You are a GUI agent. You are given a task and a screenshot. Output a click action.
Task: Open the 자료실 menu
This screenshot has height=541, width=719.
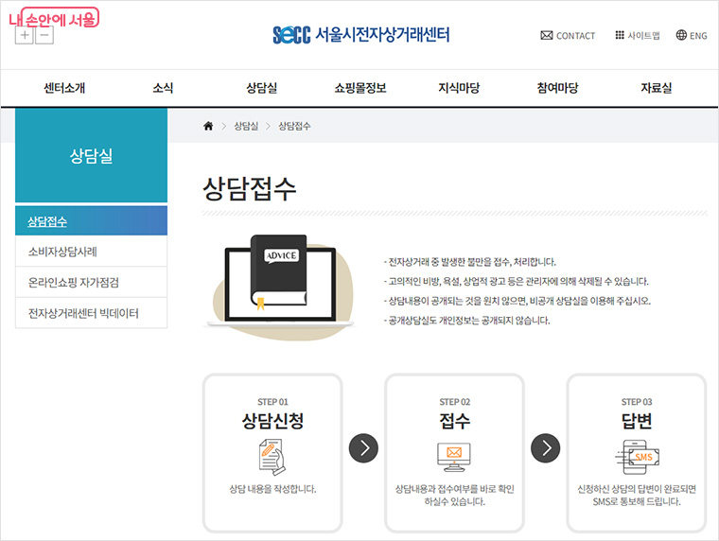(657, 88)
